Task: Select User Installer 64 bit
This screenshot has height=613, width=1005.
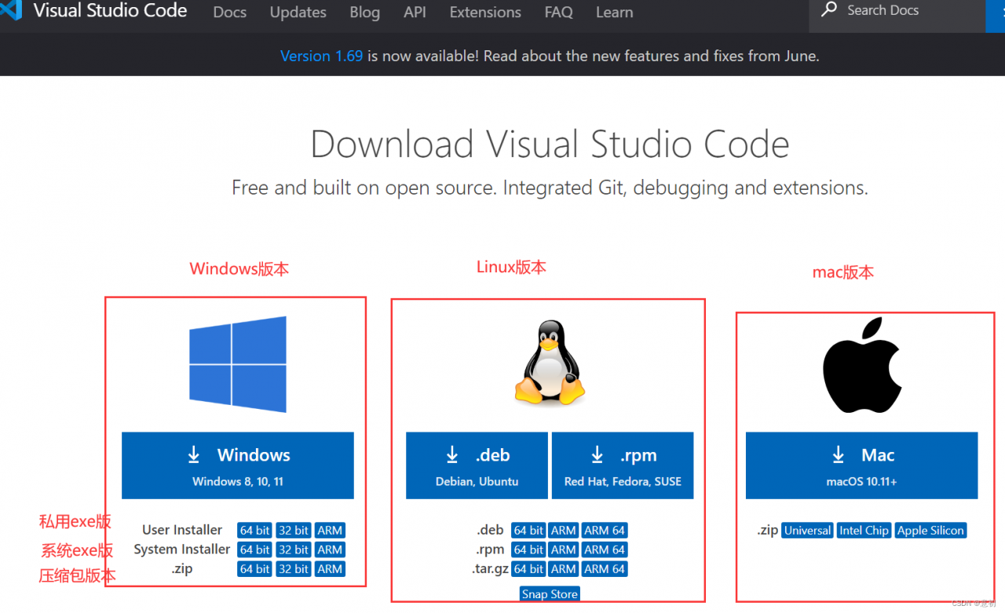Action: (255, 531)
